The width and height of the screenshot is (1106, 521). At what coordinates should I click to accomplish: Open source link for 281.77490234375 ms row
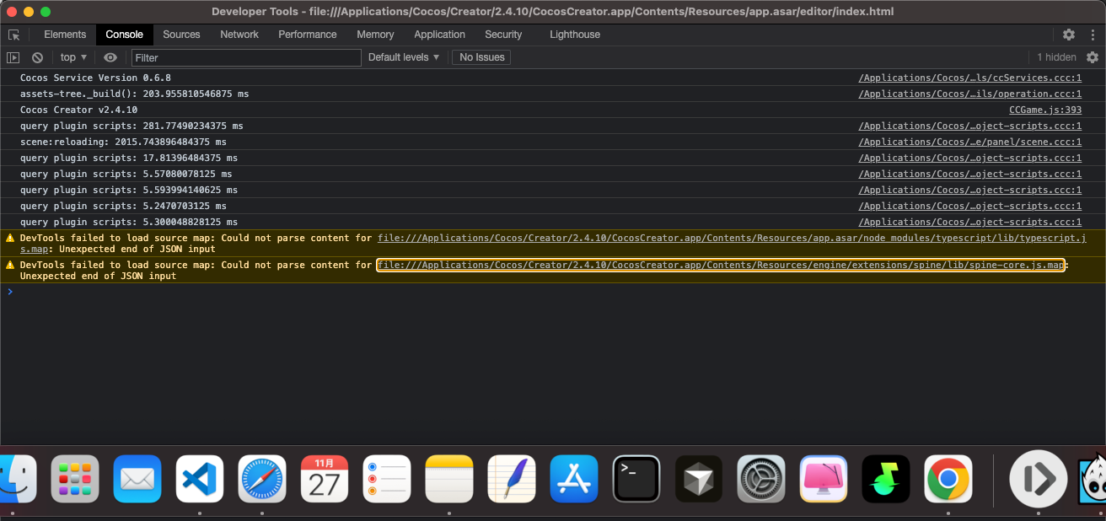click(x=969, y=126)
